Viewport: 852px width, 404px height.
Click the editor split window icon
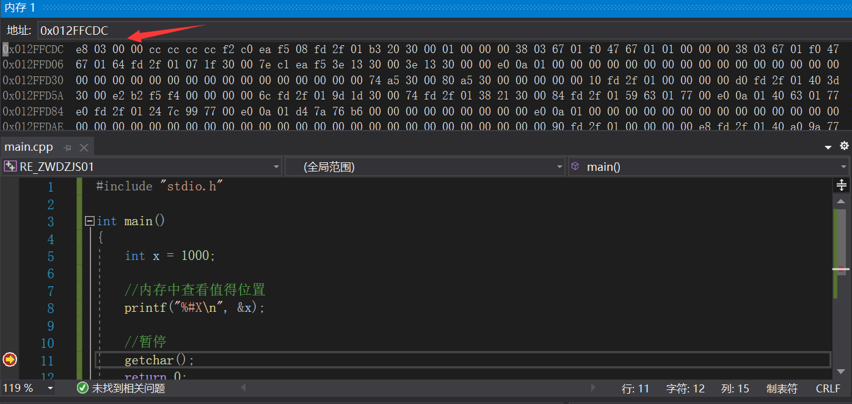842,186
